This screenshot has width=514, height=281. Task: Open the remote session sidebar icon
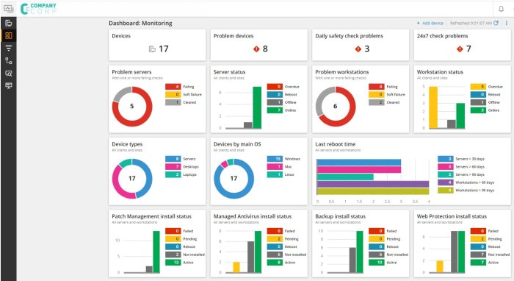[x=9, y=85]
